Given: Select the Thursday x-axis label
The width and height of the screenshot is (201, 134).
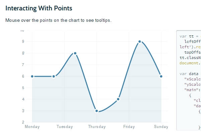Looking at the screenshot, I should coord(97,127).
